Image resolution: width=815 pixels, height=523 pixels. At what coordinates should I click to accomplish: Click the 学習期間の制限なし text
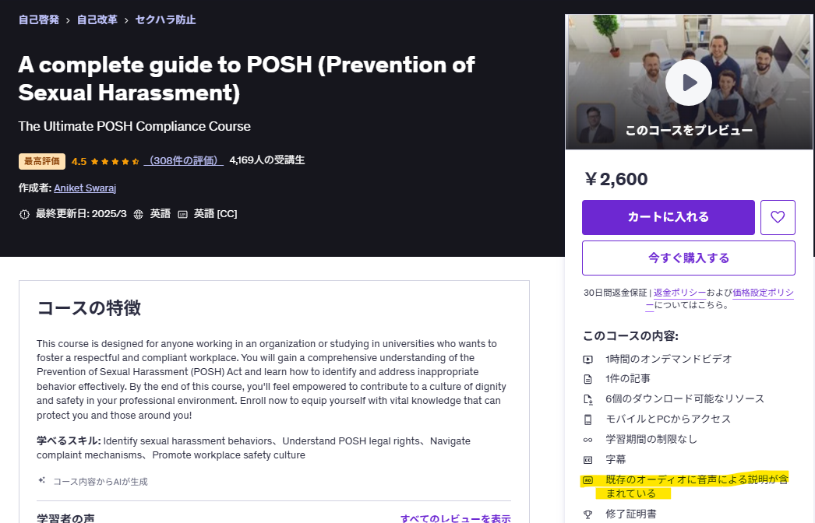coord(651,440)
